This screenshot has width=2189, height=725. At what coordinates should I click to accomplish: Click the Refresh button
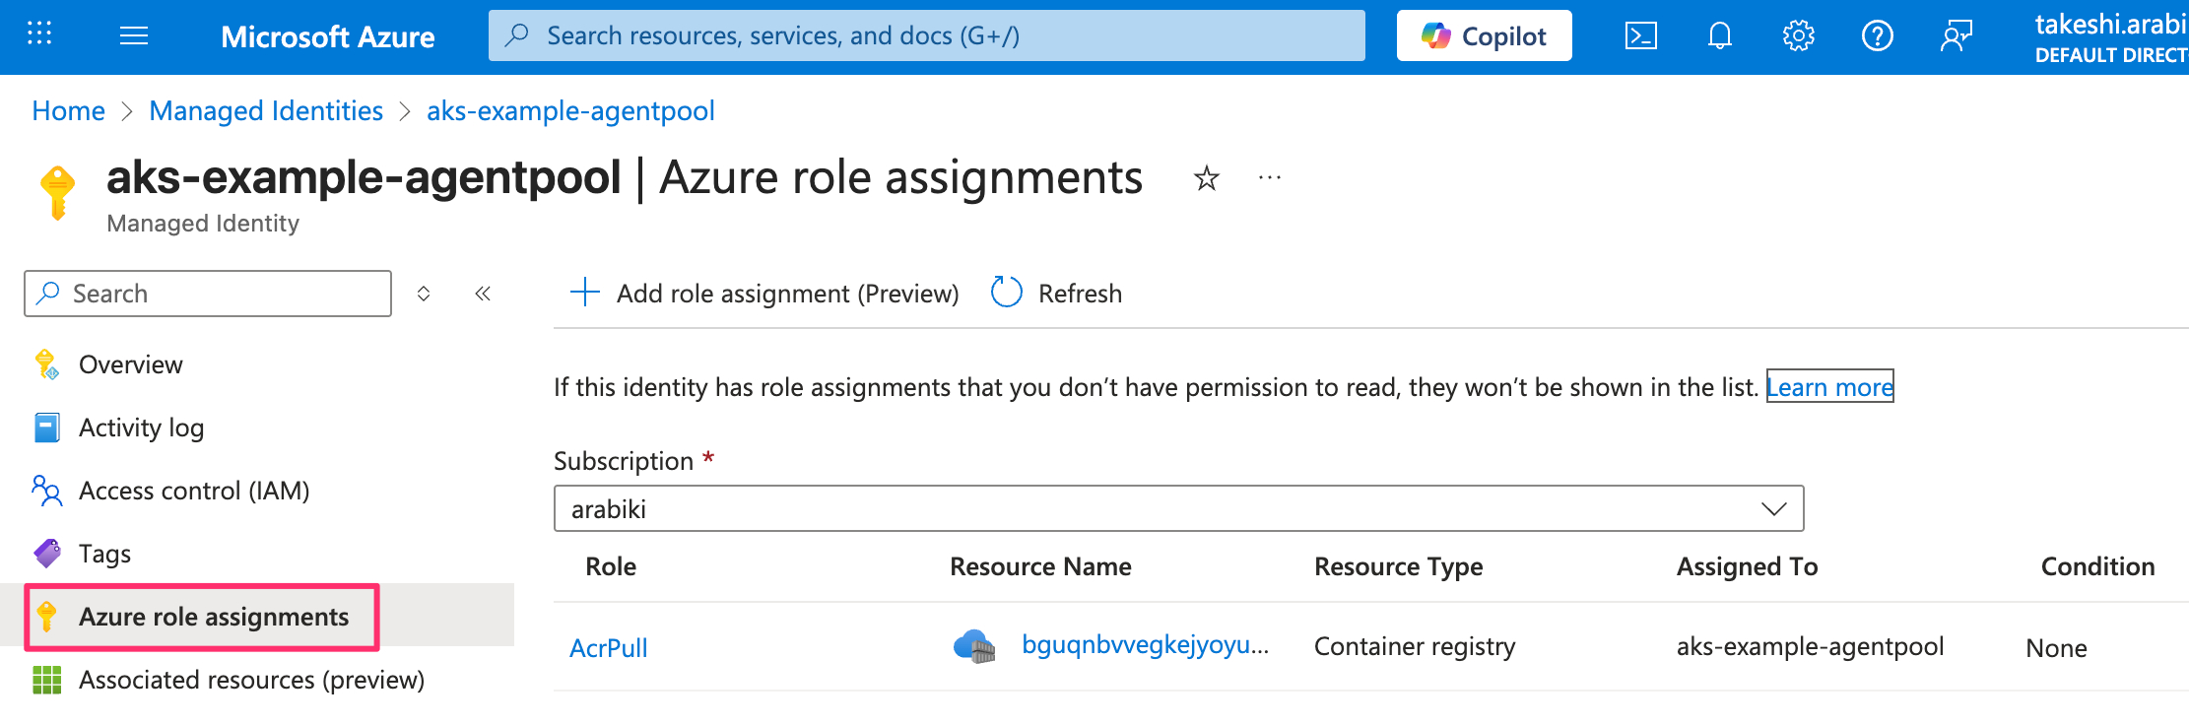tap(1057, 293)
